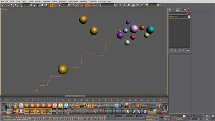Viewport: 215px width, 121px height.
Task: Switch to the Create command panel tab
Action: pos(170,10)
